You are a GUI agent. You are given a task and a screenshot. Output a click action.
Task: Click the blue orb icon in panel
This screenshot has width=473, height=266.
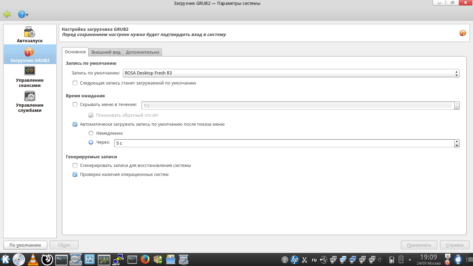click(x=458, y=259)
